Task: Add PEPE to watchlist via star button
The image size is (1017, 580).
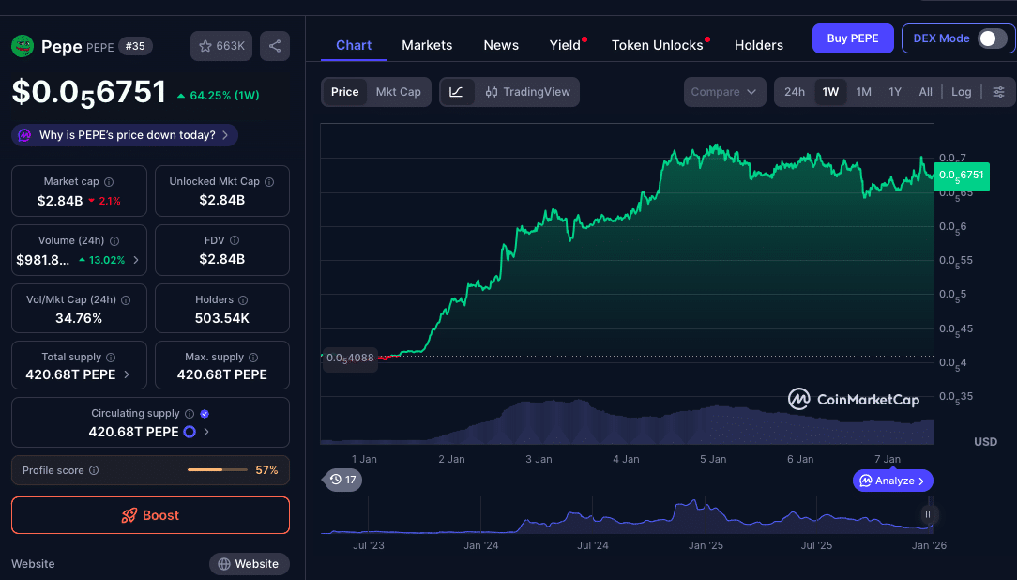Action: point(221,46)
